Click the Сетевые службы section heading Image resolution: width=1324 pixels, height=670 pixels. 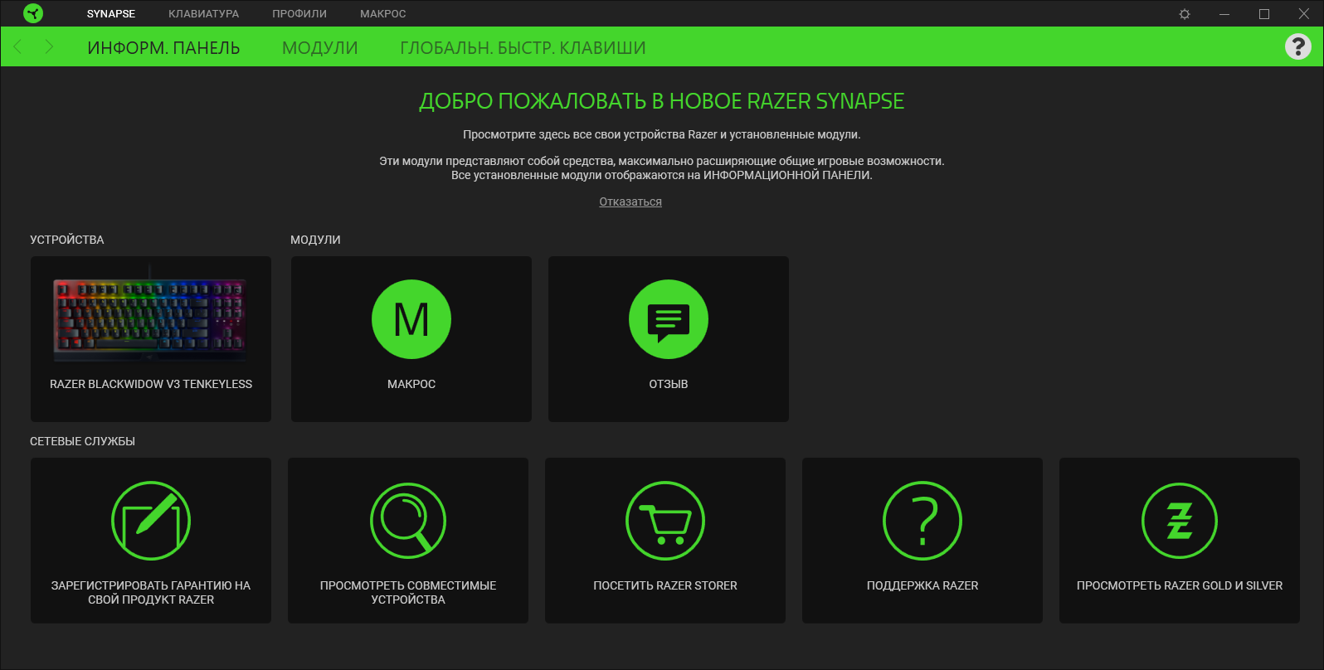point(82,441)
